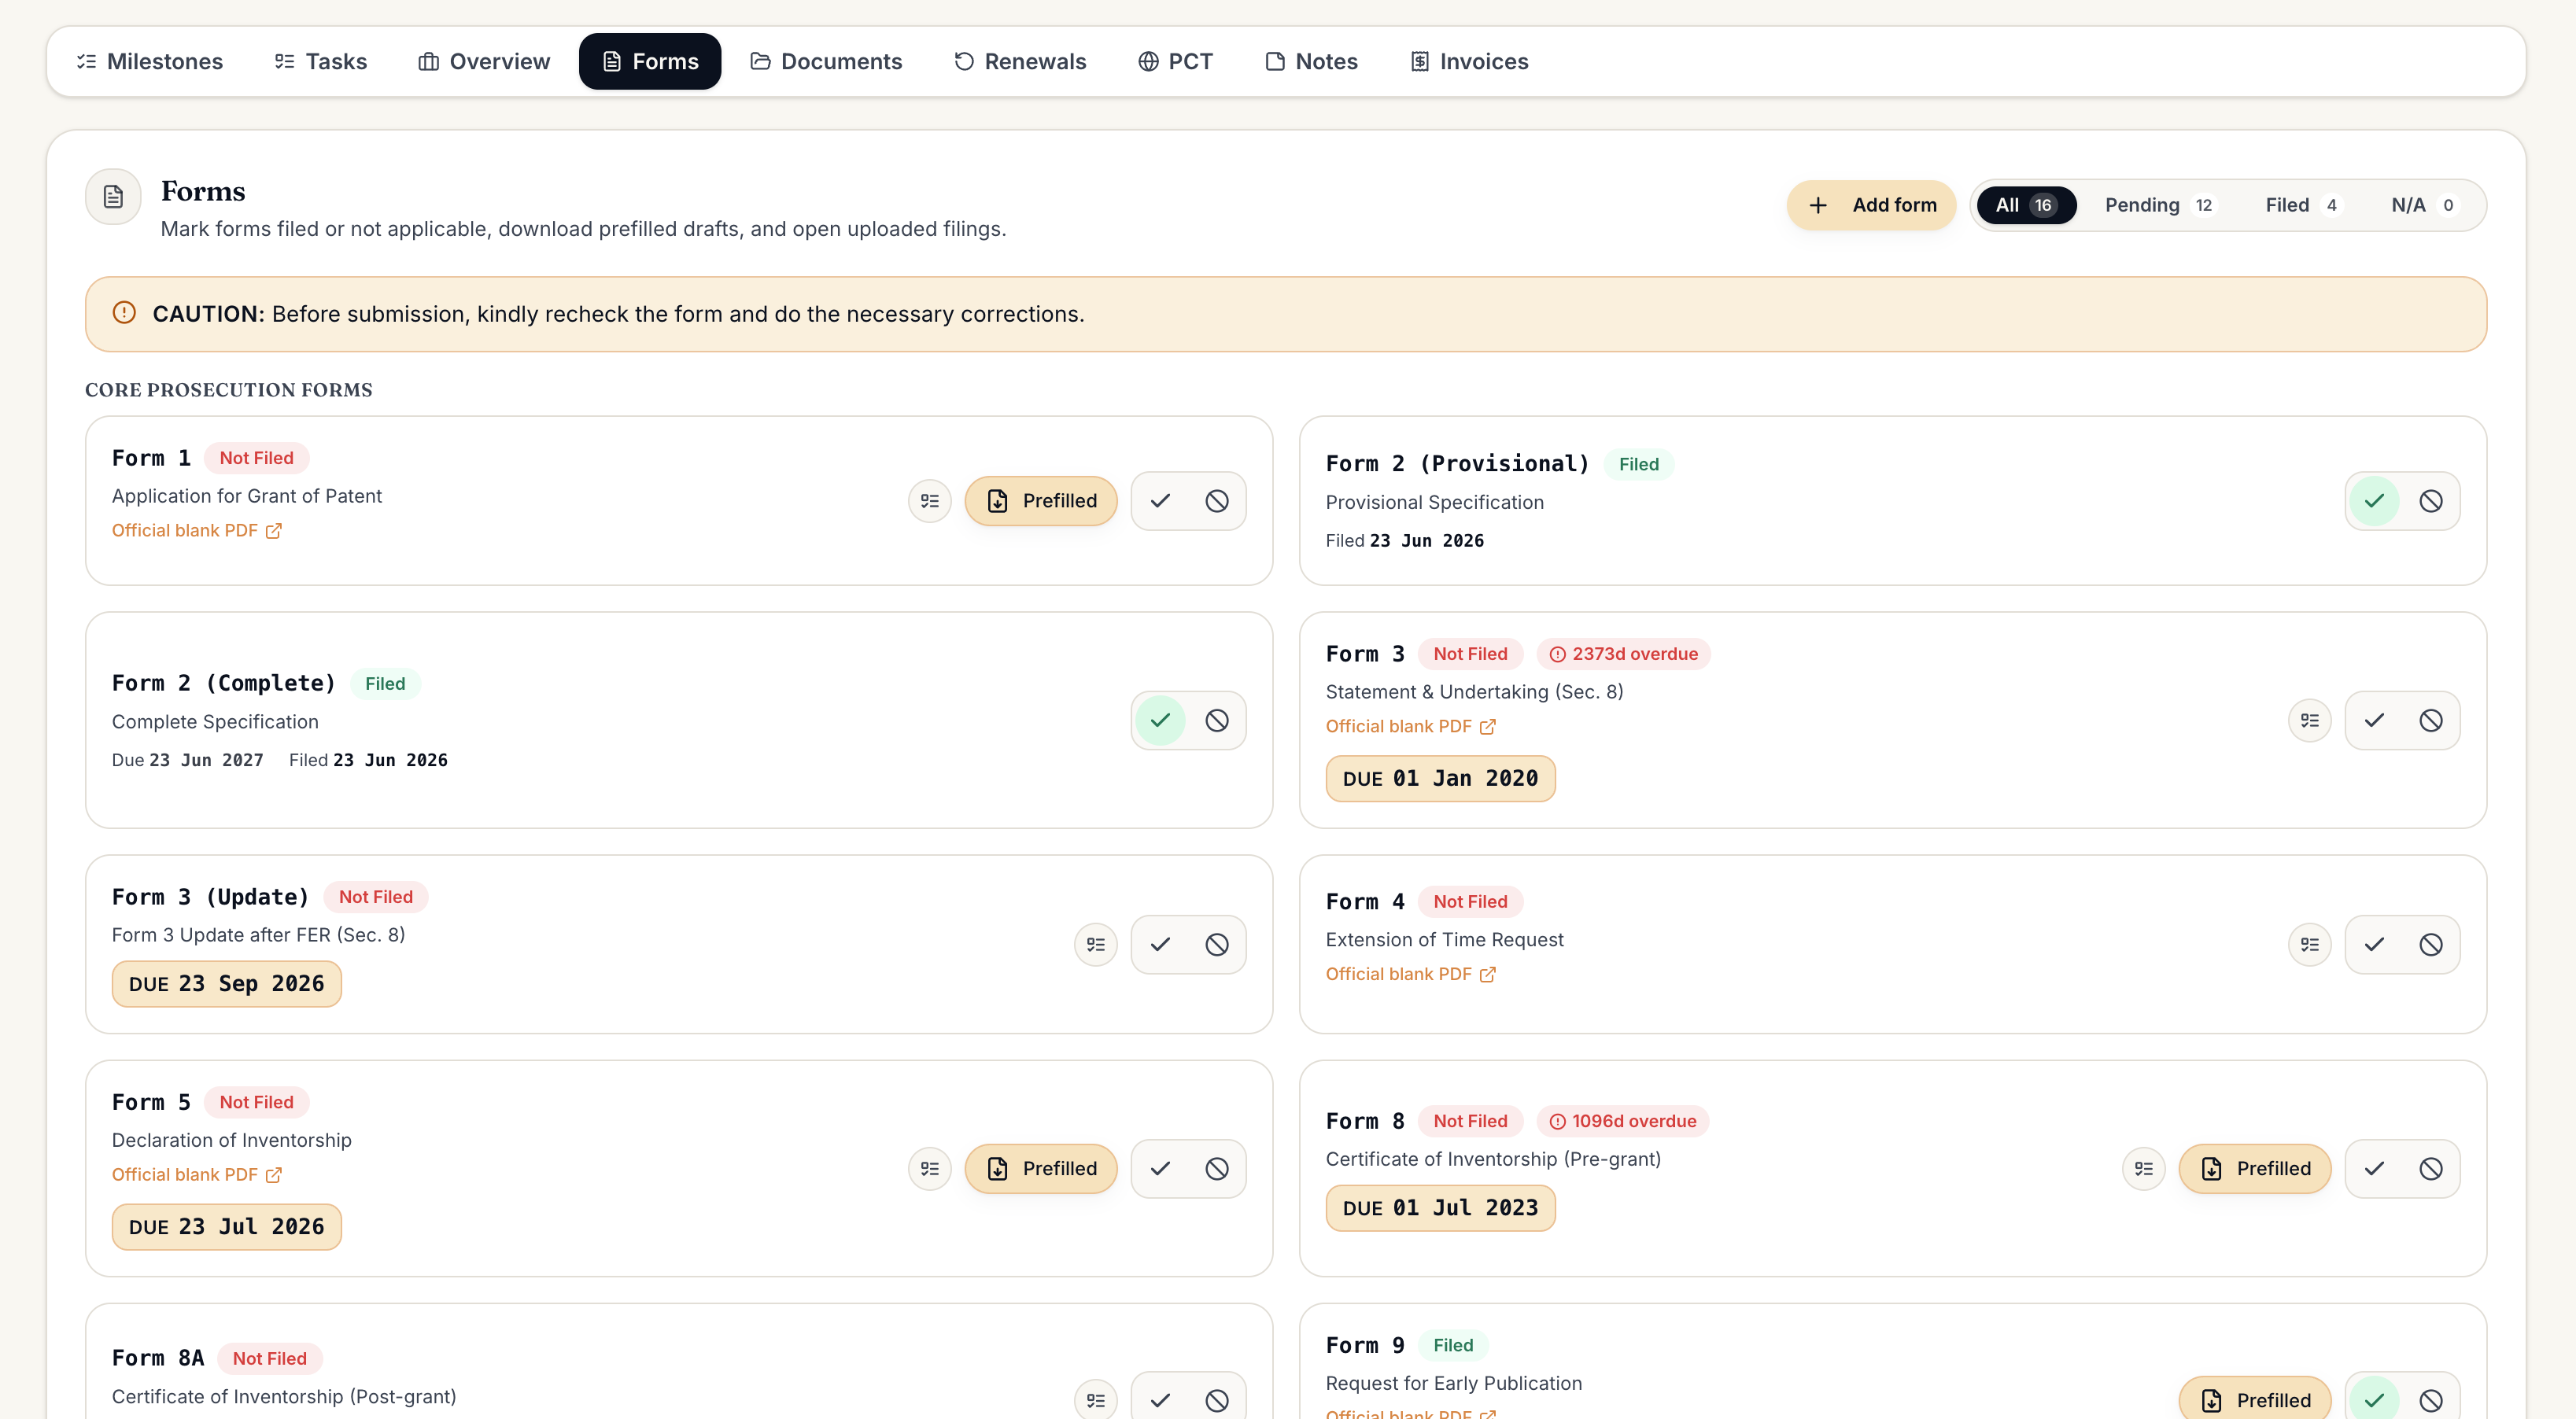The height and width of the screenshot is (1419, 2576).
Task: Mark Form 8 as filed
Action: [x=2374, y=1169]
